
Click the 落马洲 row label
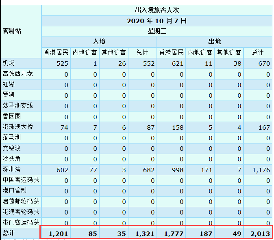(x=11, y=137)
